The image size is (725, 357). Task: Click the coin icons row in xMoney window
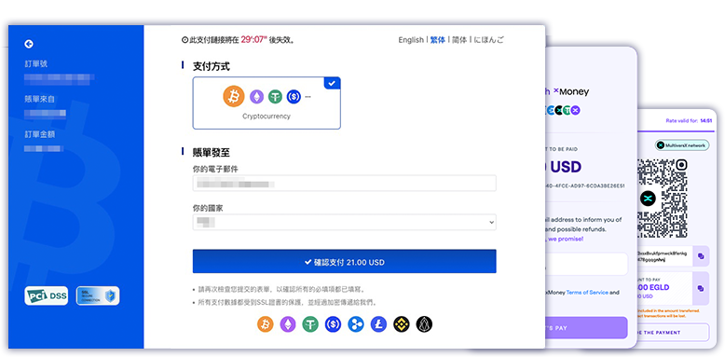click(x=563, y=110)
